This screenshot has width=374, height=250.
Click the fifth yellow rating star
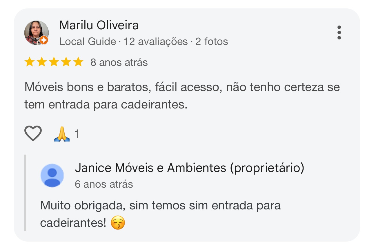tap(78, 62)
